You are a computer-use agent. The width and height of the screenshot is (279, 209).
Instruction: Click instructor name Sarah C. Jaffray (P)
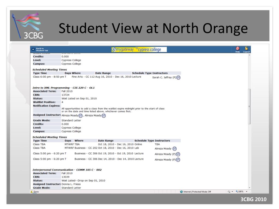click(x=164, y=78)
